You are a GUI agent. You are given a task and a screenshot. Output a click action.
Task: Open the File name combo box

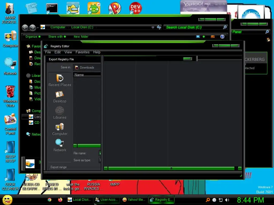pyautogui.click(x=100, y=153)
